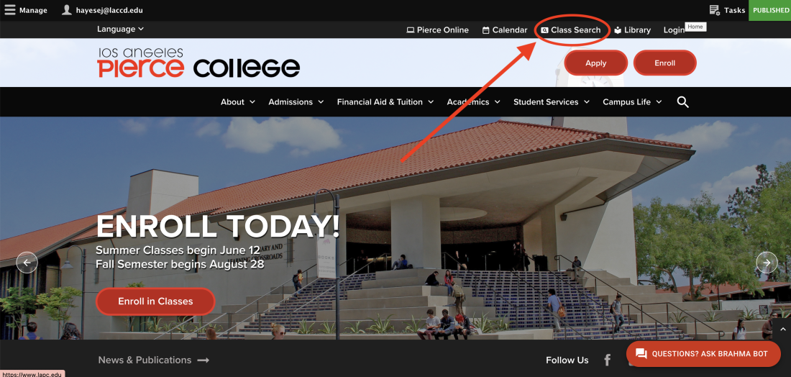791x377 pixels.
Task: Click the Enroll in Classes button
Action: [x=155, y=301]
